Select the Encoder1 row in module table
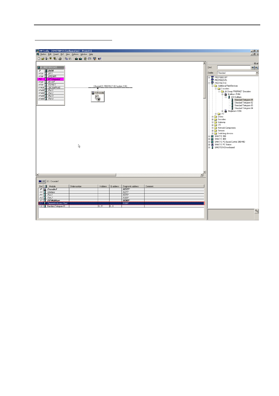 tap(121, 189)
